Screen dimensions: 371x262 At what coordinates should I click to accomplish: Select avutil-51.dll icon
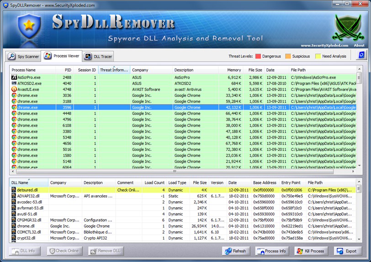coord(14,214)
